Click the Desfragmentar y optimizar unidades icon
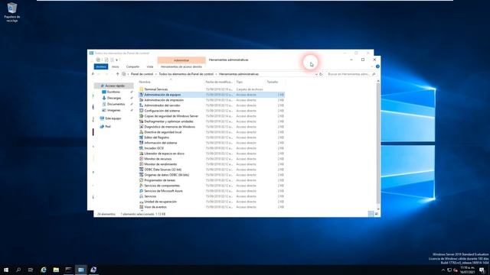Image resolution: width=490 pixels, height=275 pixels. 141,121
